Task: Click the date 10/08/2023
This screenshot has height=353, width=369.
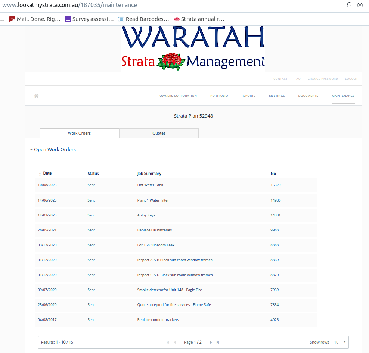Action: click(47, 185)
